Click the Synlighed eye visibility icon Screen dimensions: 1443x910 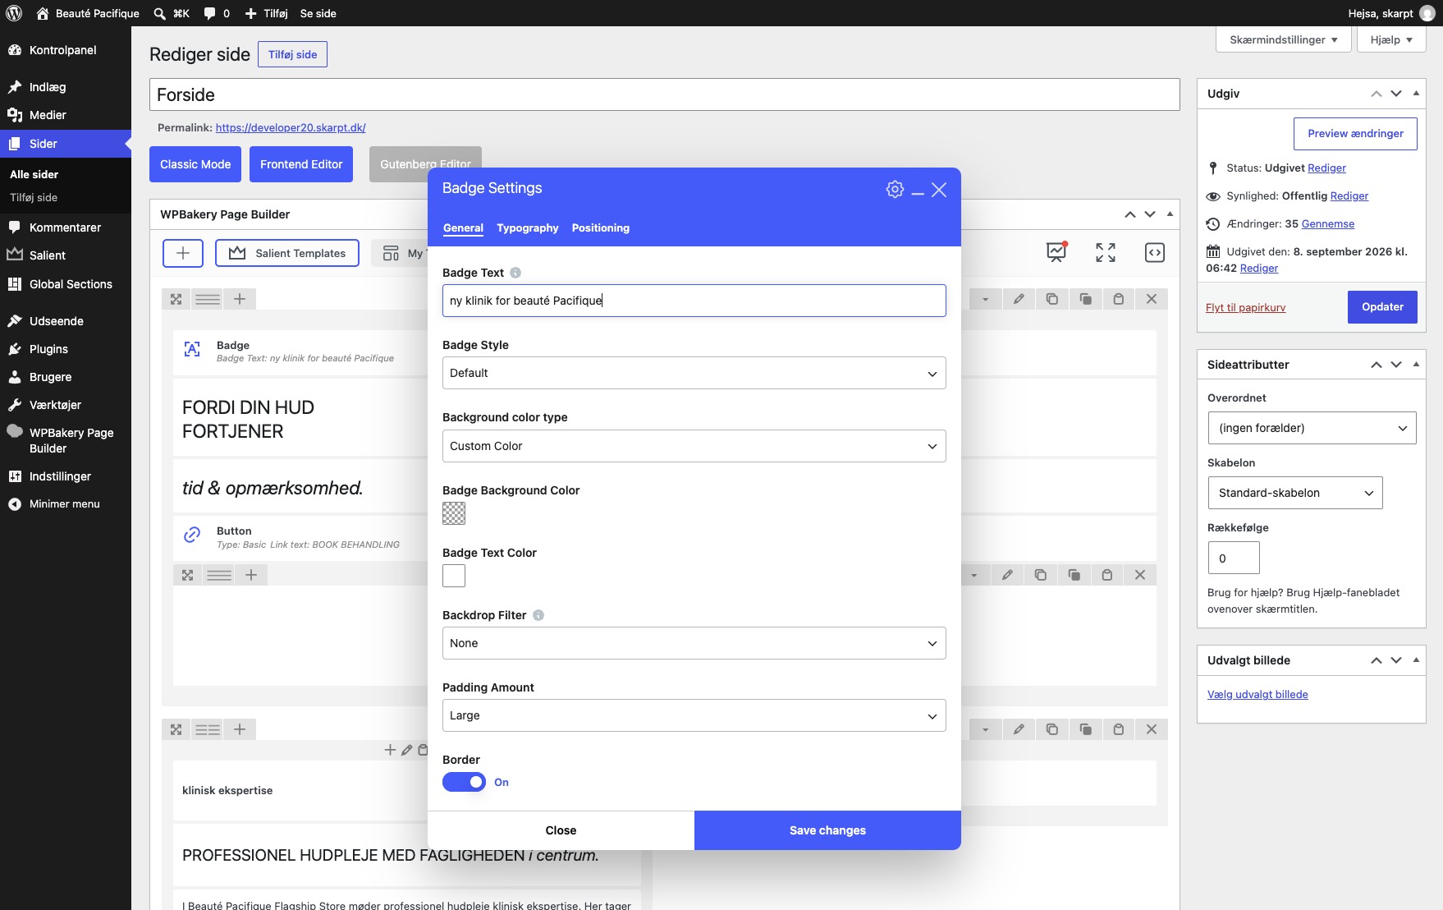click(x=1213, y=196)
